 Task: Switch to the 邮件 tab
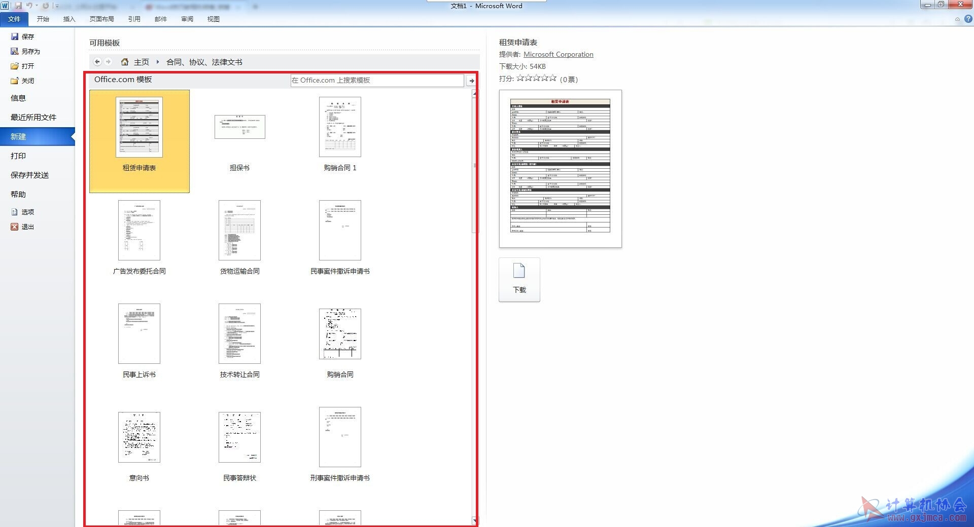161,19
